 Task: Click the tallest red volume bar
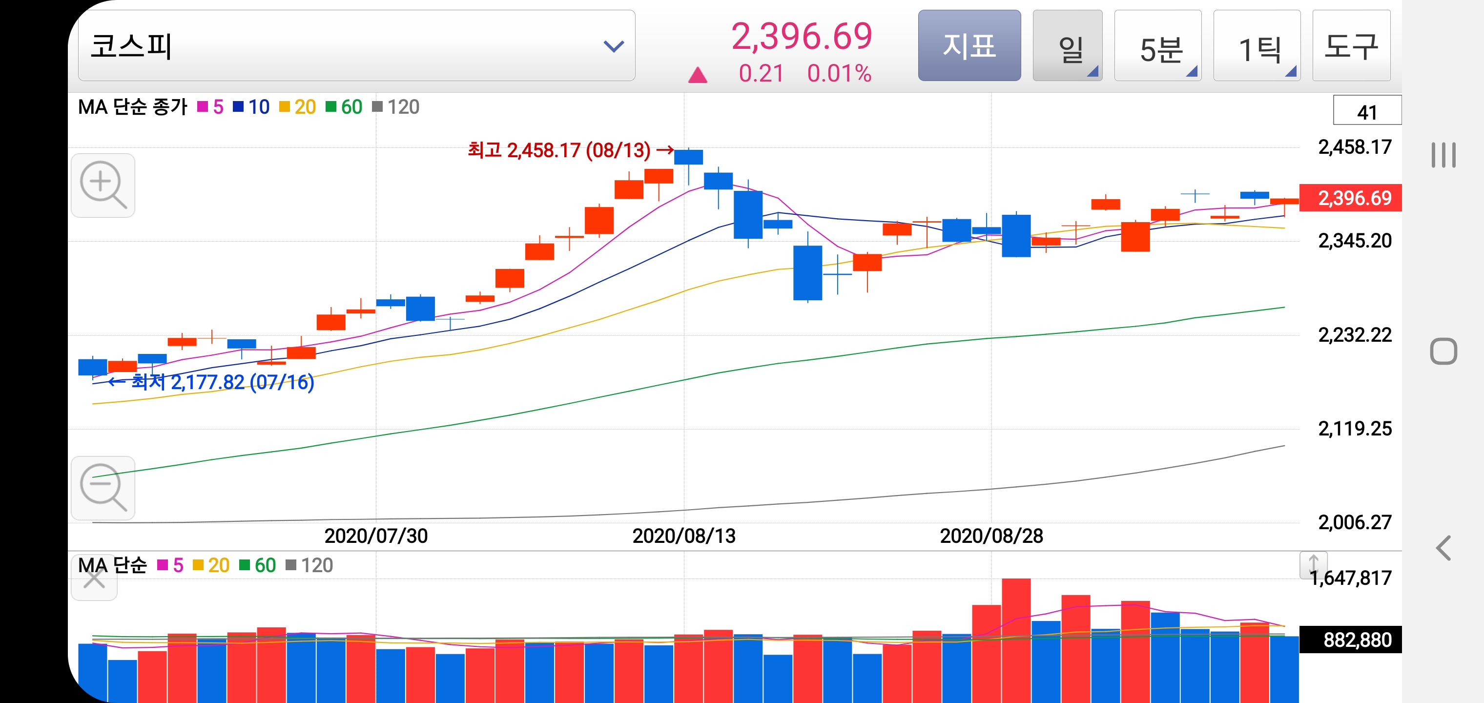pos(1016,640)
